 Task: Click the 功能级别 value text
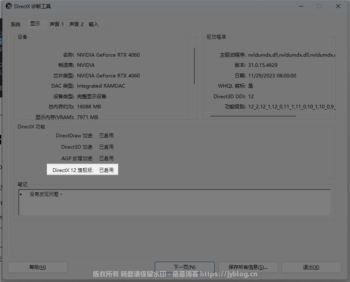pos(291,107)
